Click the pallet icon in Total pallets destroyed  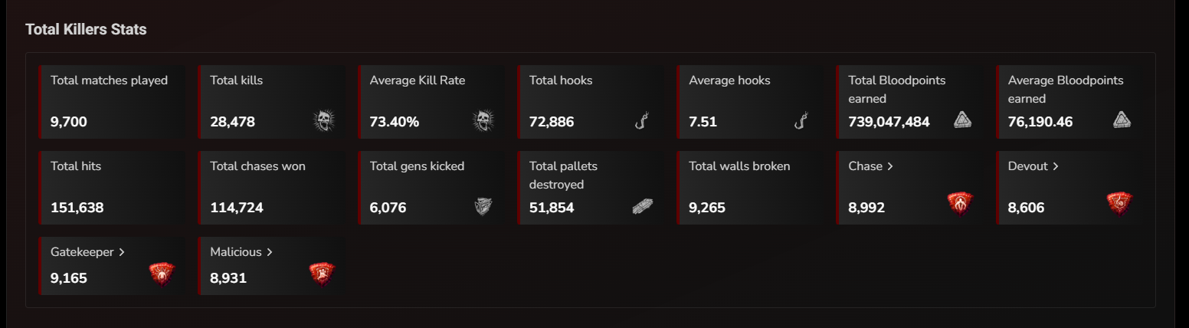click(x=642, y=206)
